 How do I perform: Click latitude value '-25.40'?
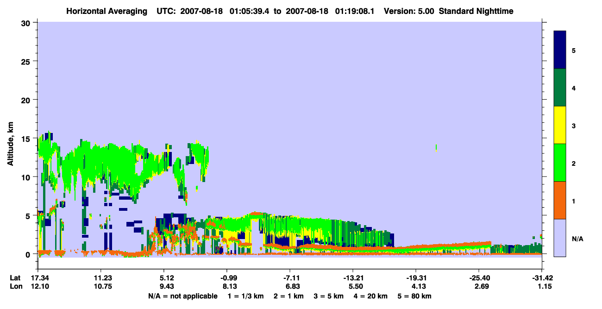point(478,278)
